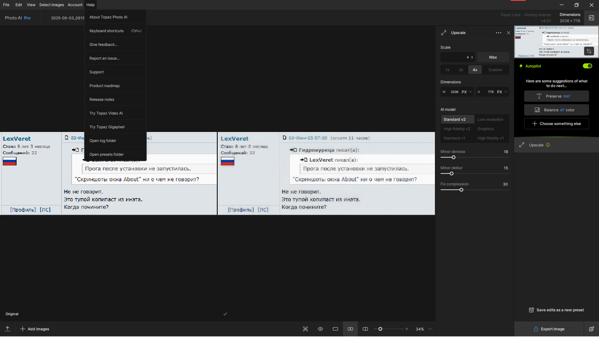599x337 pixels.
Task: Collapse the right sidebar panel icon
Action: point(591,18)
